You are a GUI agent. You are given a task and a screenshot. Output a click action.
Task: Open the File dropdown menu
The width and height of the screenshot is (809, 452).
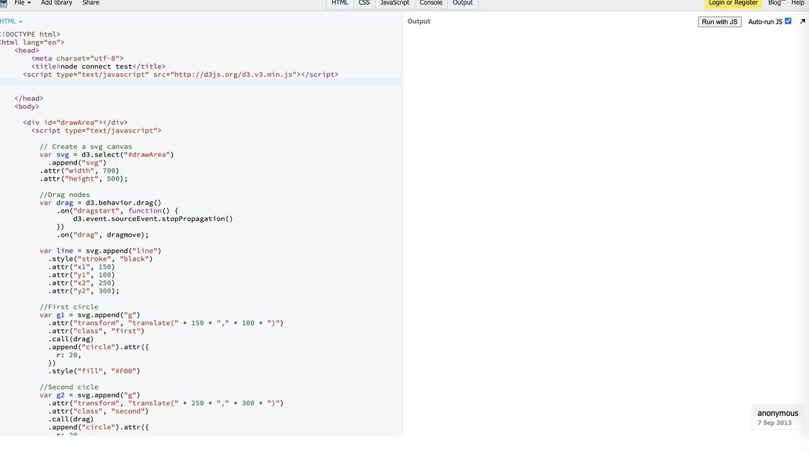tap(23, 3)
